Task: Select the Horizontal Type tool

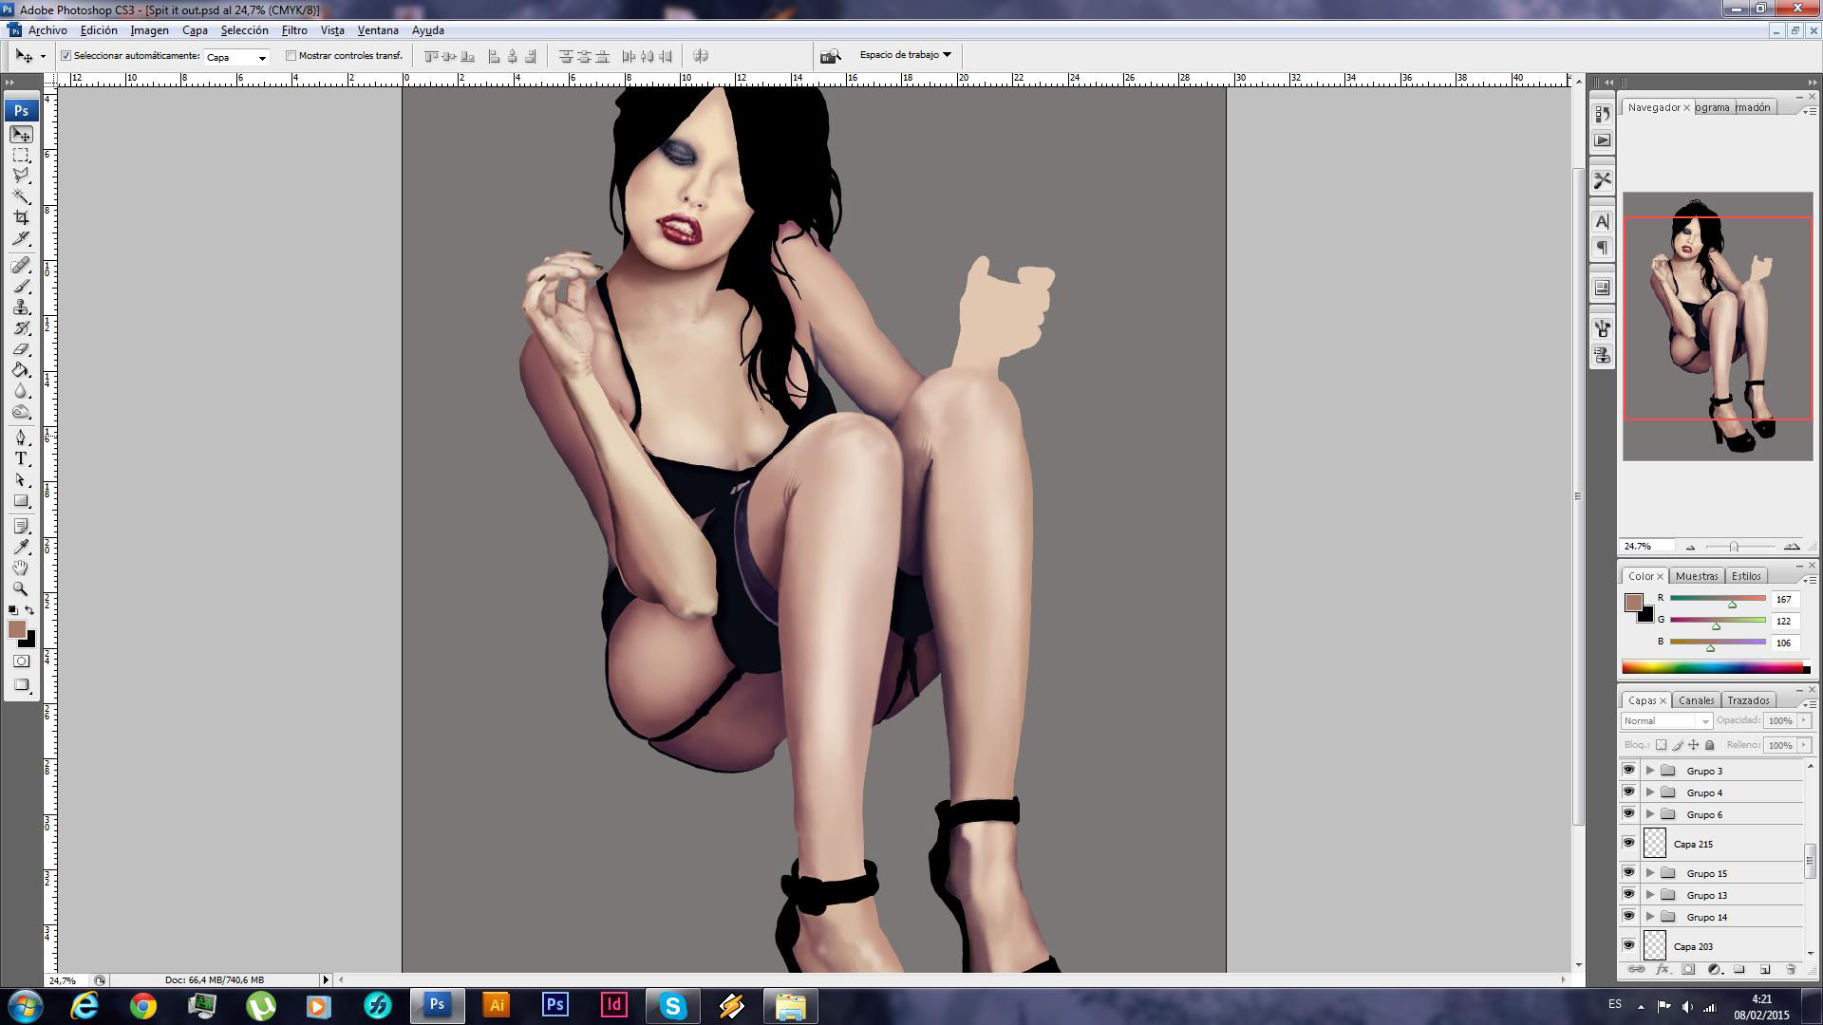Action: [21, 458]
